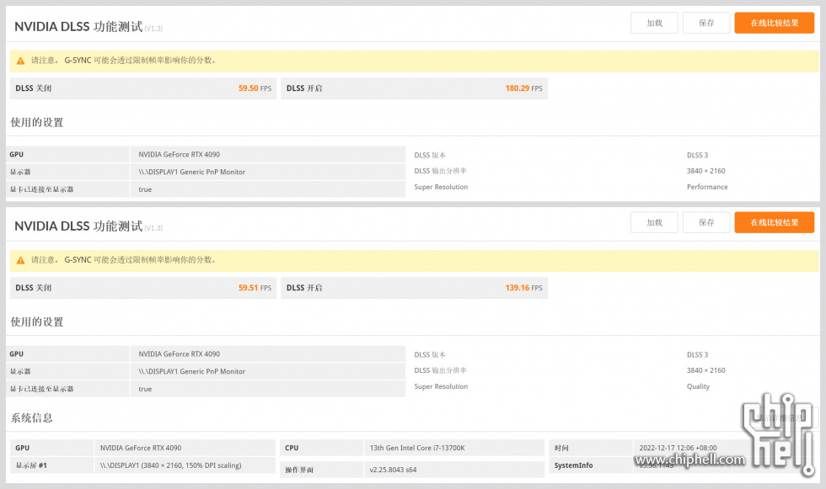
Task: Click the DISPLAY1 150% DPI scaling value
Action: pyautogui.click(x=170, y=465)
